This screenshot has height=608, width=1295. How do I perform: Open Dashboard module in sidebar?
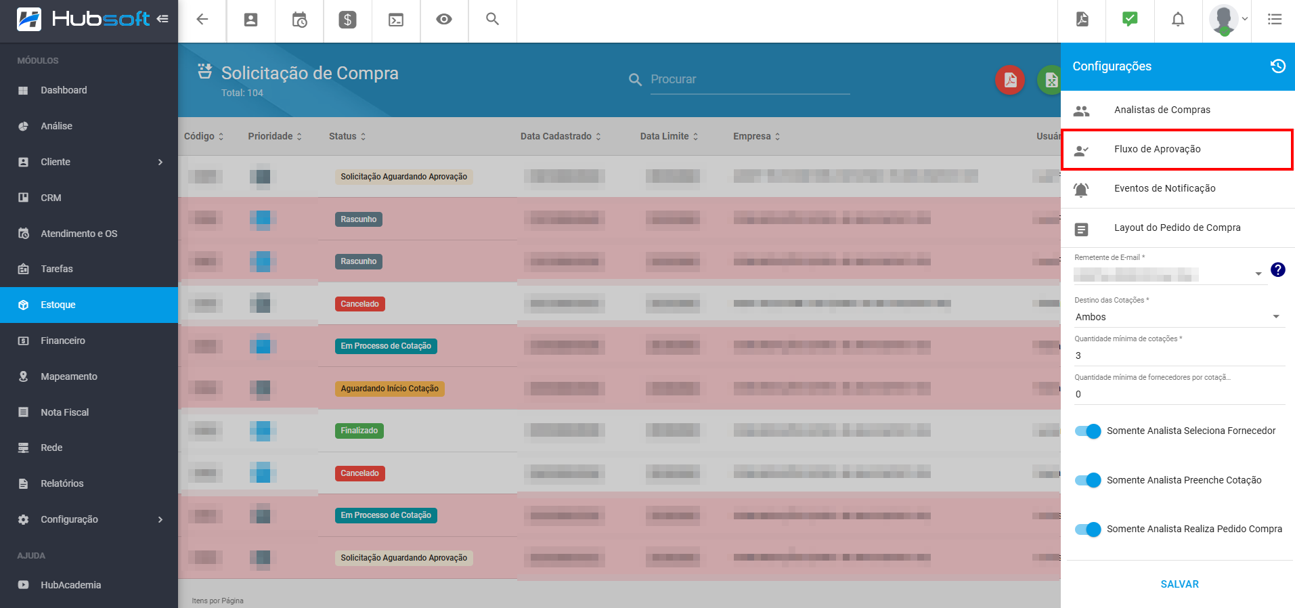[89, 90]
